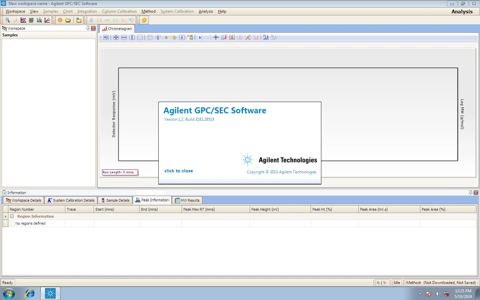Click the red peak with green markers icon
The height and width of the screenshot is (300, 480).
coord(232,37)
